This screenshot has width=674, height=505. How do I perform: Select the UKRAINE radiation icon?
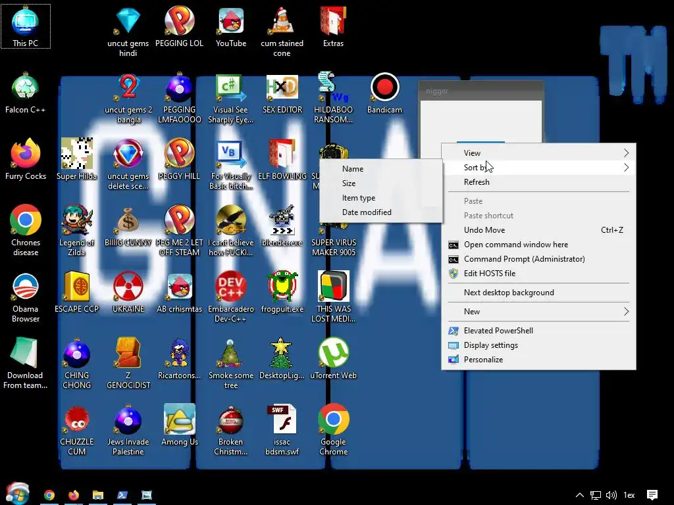click(128, 292)
